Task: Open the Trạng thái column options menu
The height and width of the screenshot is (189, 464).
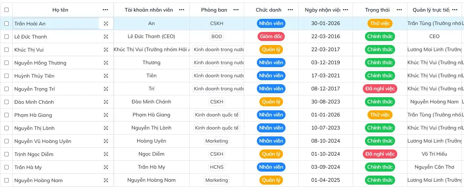Action: click(x=399, y=10)
